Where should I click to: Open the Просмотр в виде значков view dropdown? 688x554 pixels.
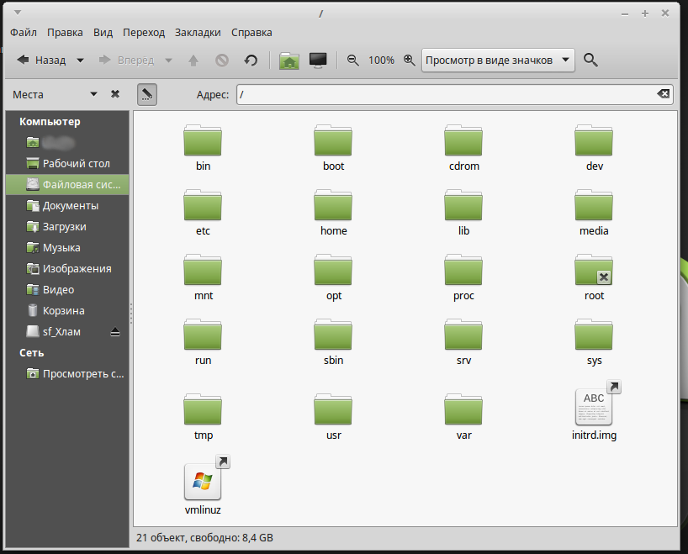(x=498, y=60)
